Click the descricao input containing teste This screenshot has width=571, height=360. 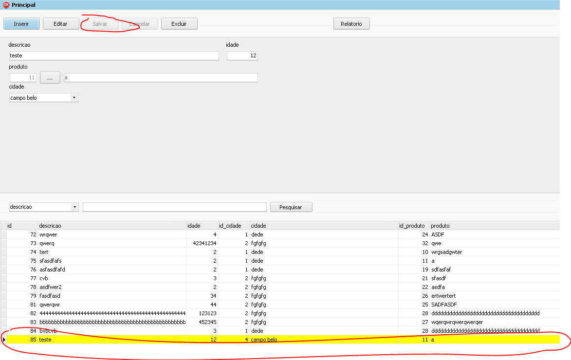[x=113, y=55]
